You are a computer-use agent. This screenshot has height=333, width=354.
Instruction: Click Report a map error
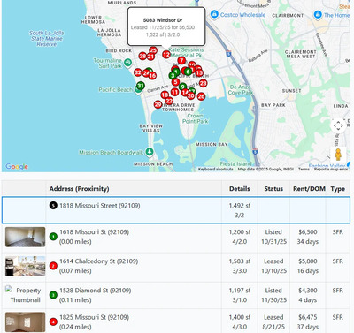click(331, 169)
